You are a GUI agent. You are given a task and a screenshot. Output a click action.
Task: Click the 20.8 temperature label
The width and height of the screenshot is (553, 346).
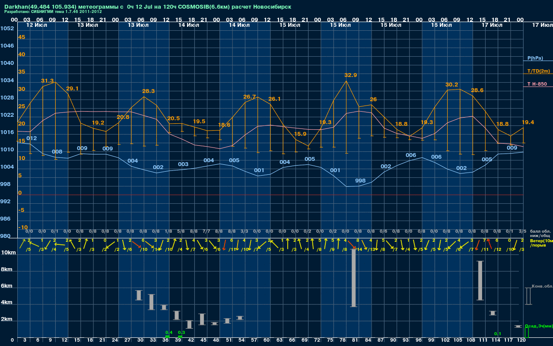[x=123, y=117]
